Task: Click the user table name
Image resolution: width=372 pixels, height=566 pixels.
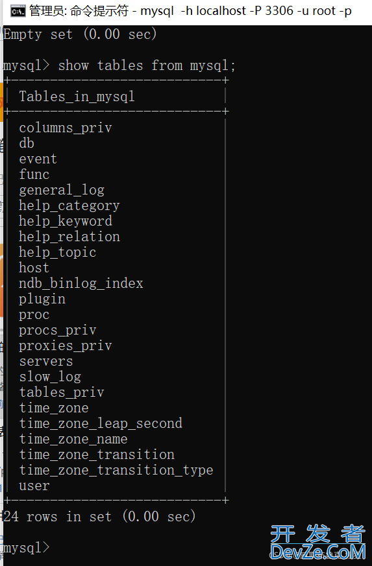Action: 34,486
